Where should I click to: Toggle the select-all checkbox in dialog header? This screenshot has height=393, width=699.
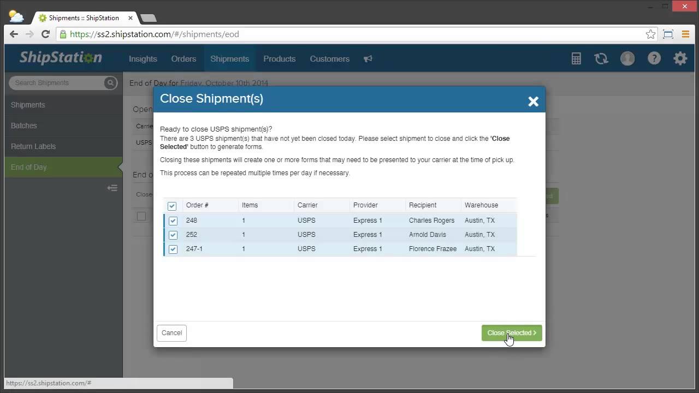[172, 206]
